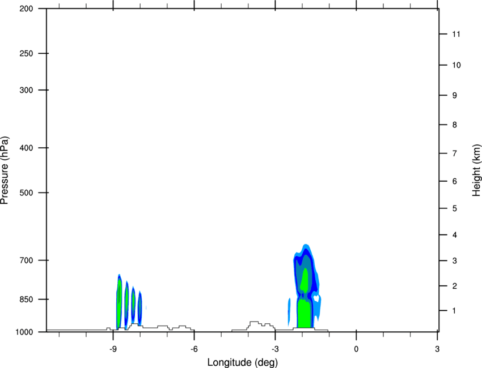The width and height of the screenshot is (482, 368).
Task: Click the longitude label 3
Action: tap(437, 349)
